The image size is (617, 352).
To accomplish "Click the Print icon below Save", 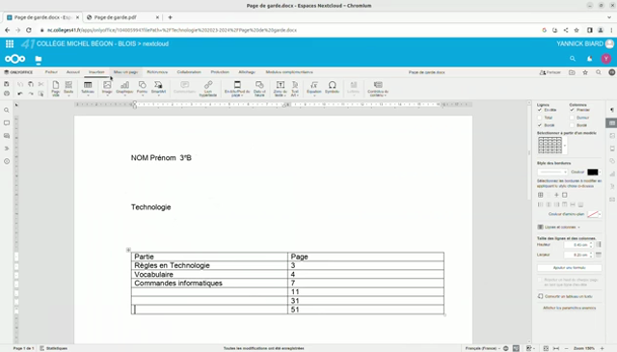I will click(x=7, y=94).
